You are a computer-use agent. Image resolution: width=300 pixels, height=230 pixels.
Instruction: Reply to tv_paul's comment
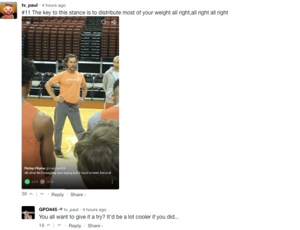57,194
